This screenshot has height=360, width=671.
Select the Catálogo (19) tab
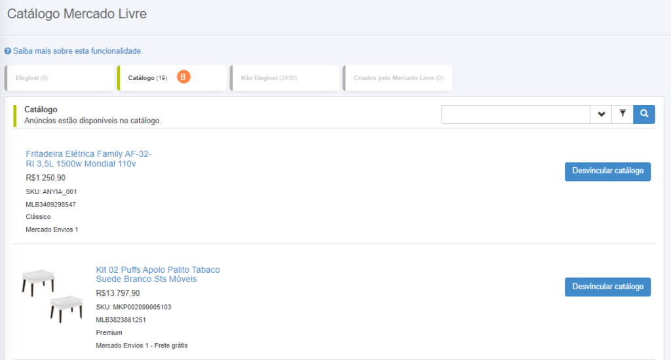point(172,78)
